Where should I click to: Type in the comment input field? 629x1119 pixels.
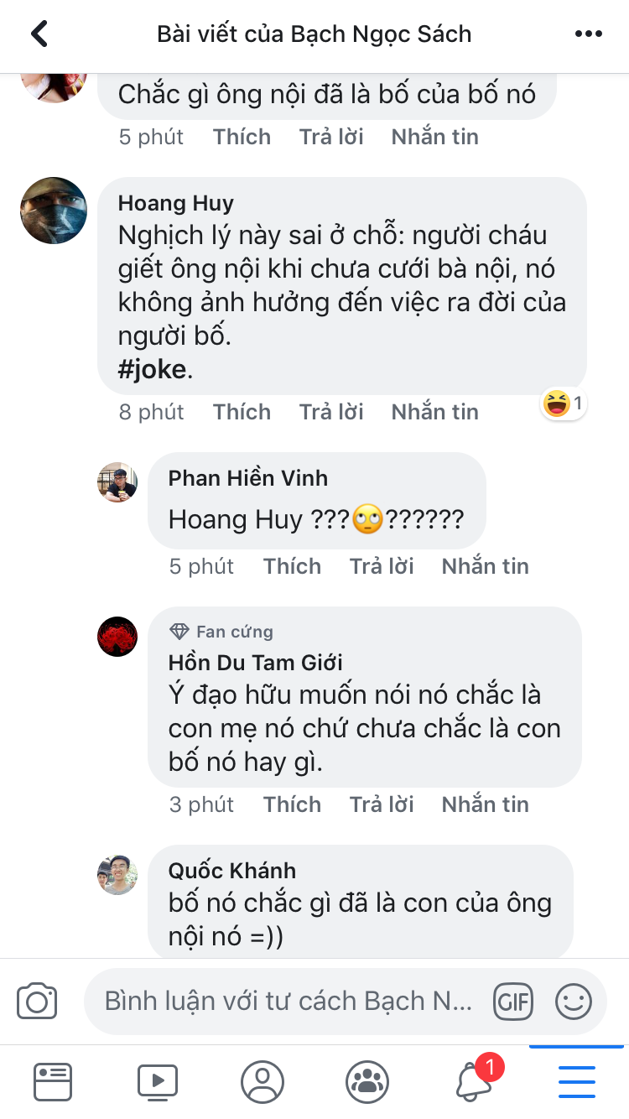(x=289, y=1002)
